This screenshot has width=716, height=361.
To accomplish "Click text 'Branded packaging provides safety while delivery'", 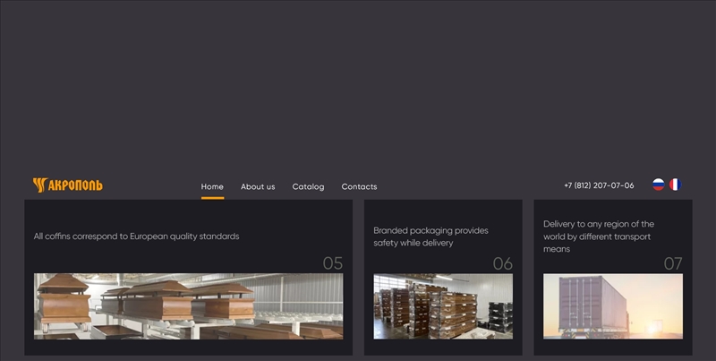I will (430, 236).
